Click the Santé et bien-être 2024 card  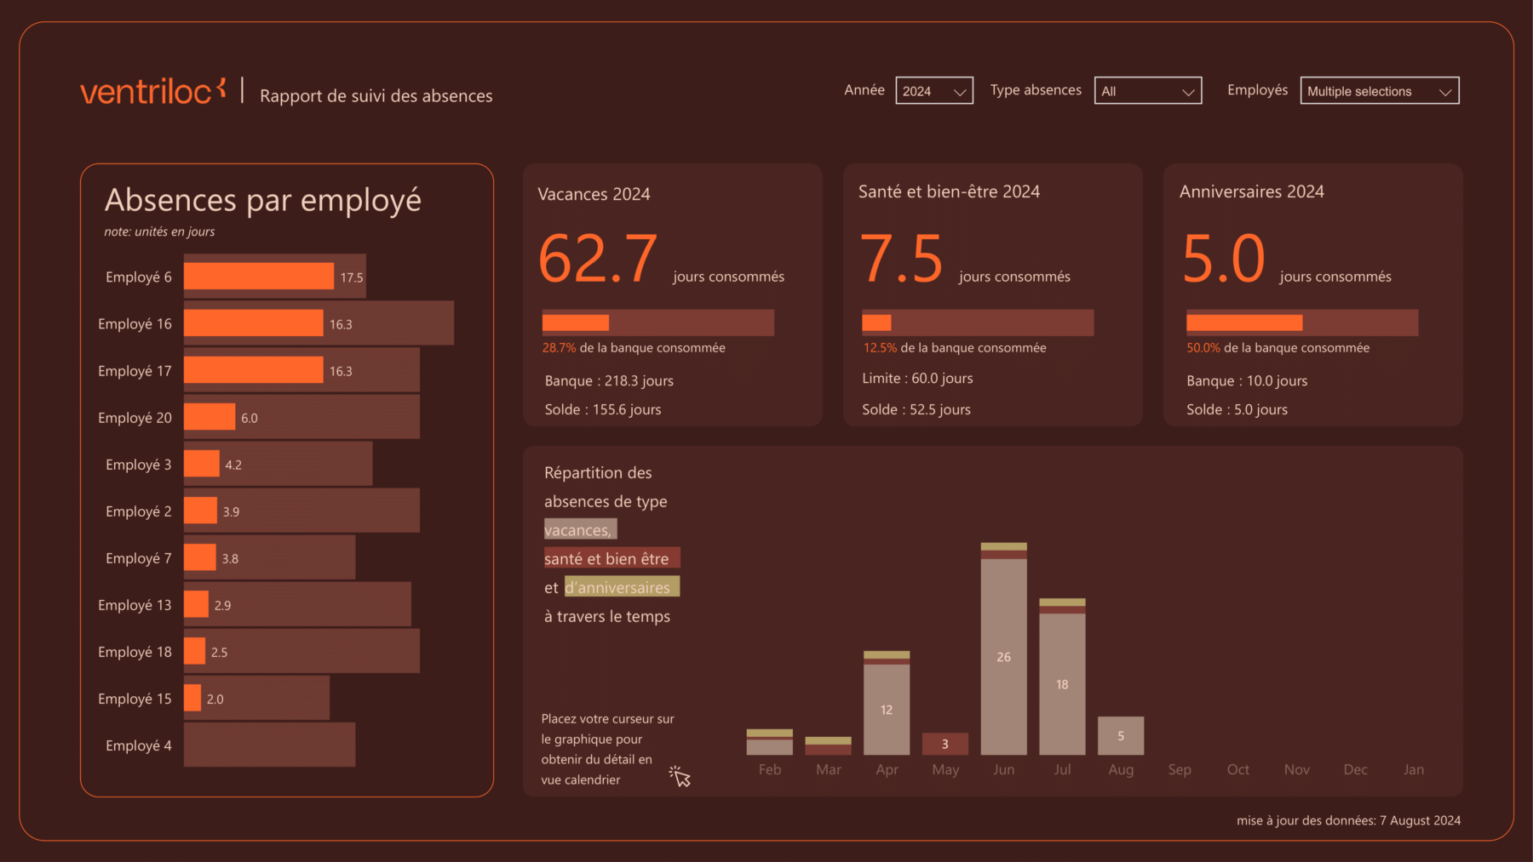click(x=991, y=294)
